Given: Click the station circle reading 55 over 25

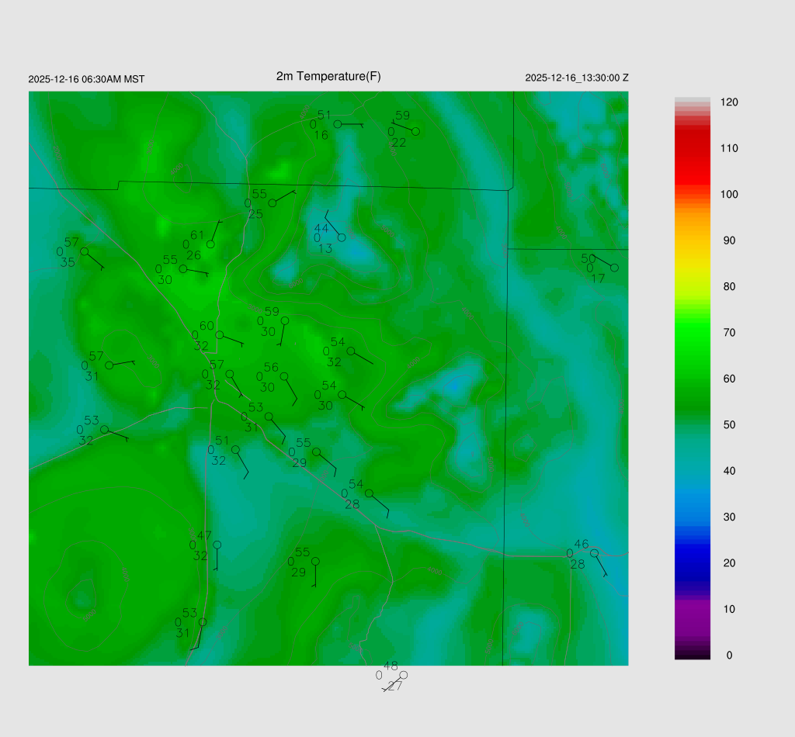Looking at the screenshot, I should (x=273, y=203).
